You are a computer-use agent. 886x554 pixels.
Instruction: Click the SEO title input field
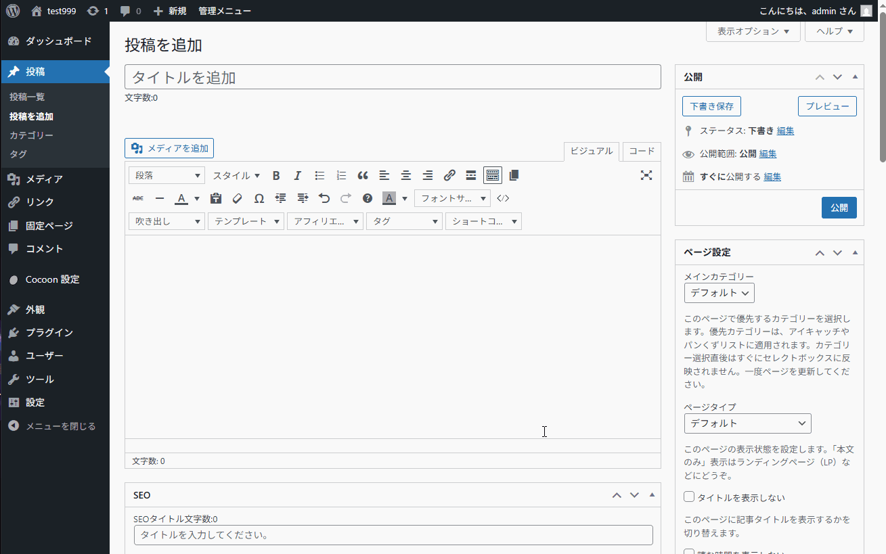click(x=393, y=535)
